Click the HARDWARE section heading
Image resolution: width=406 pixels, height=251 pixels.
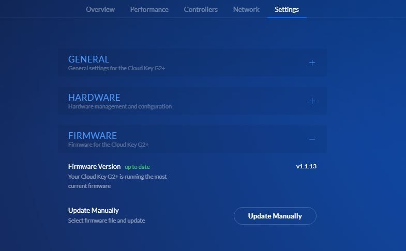94,98
